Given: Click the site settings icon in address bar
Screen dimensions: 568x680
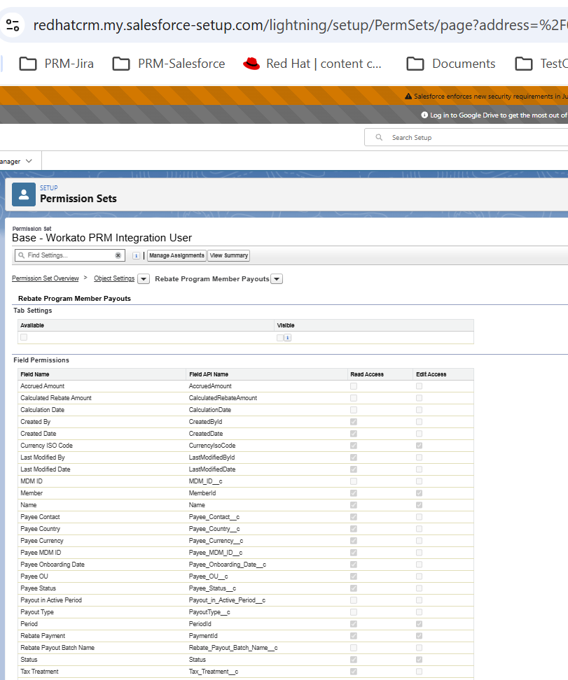Looking at the screenshot, I should 13,25.
